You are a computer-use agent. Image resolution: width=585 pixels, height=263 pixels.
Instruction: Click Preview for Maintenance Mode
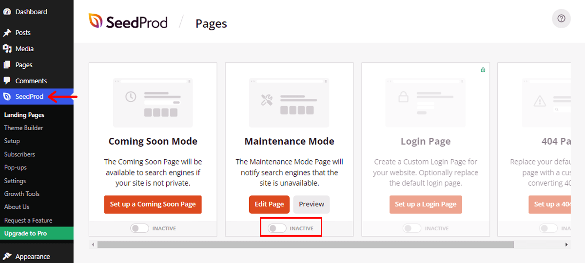click(312, 205)
